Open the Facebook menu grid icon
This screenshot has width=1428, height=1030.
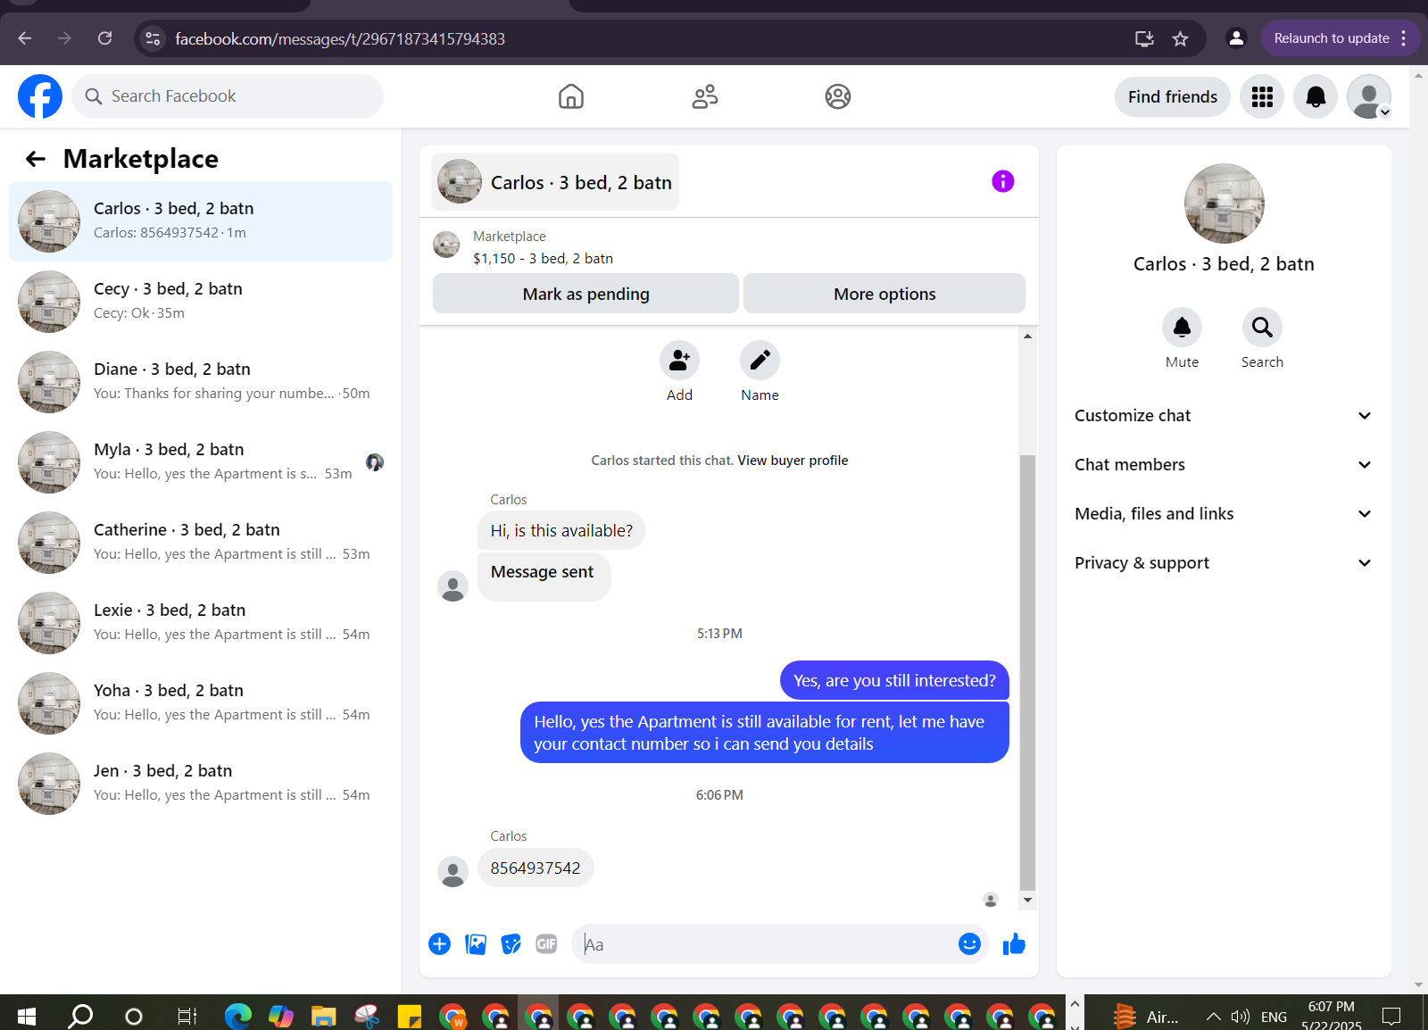point(1262,96)
